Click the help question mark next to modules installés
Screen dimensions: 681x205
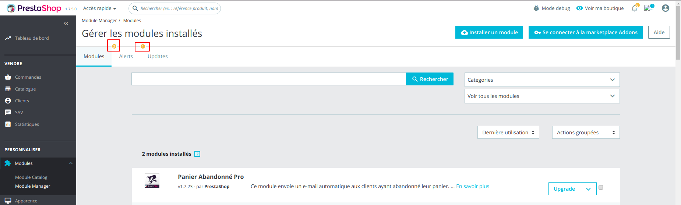pos(197,154)
